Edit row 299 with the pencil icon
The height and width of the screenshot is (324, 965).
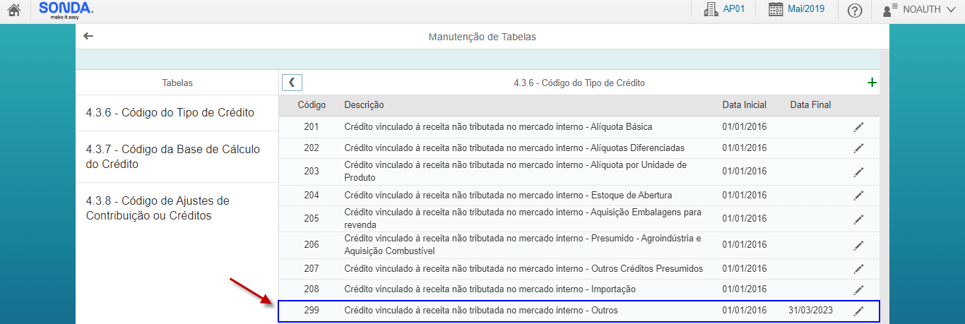[858, 311]
